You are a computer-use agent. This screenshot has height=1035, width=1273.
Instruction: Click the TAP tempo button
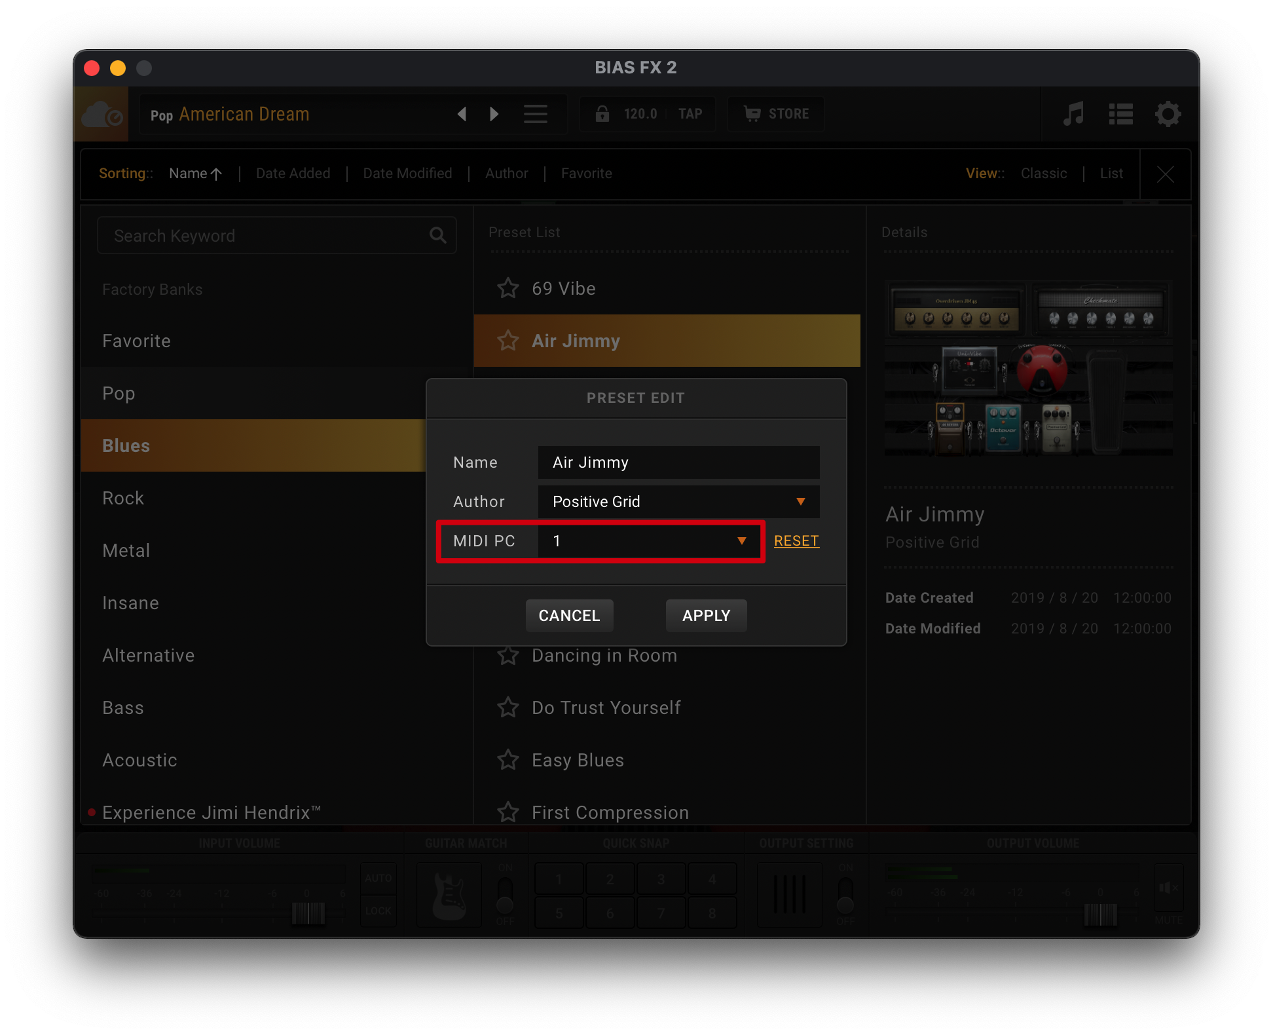pyautogui.click(x=690, y=114)
